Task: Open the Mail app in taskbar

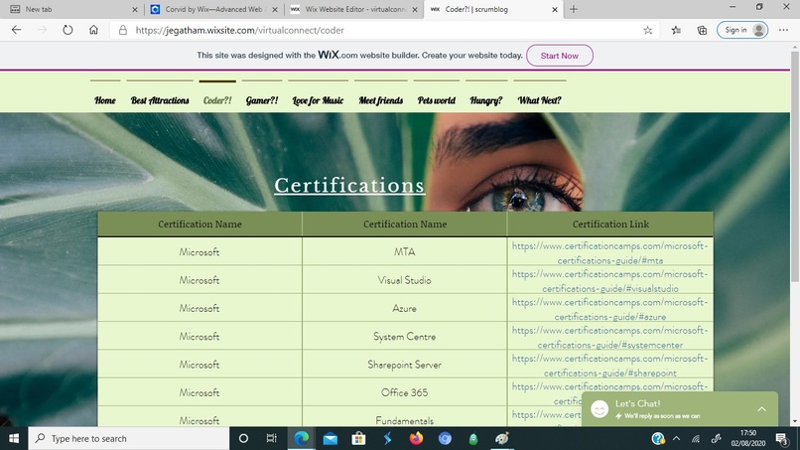Action: 331,438
